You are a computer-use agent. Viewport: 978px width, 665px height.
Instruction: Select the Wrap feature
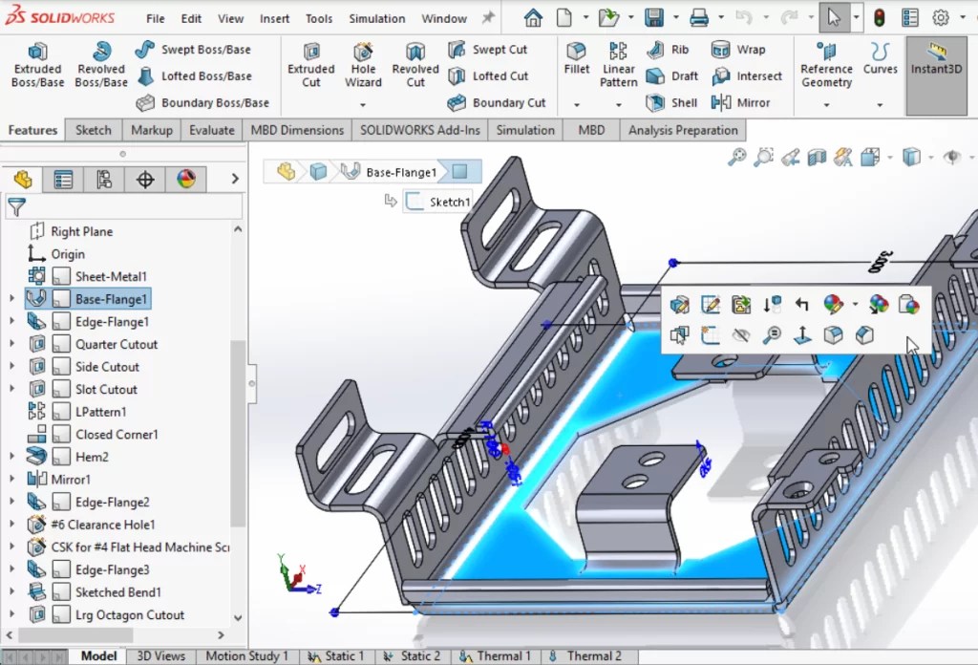pyautogui.click(x=738, y=50)
